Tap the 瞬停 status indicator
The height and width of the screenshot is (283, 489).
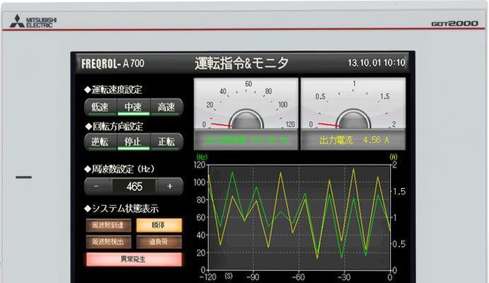click(159, 225)
